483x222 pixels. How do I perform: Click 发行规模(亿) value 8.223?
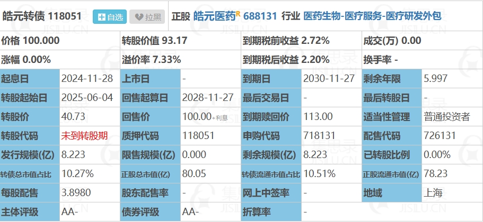73,154
